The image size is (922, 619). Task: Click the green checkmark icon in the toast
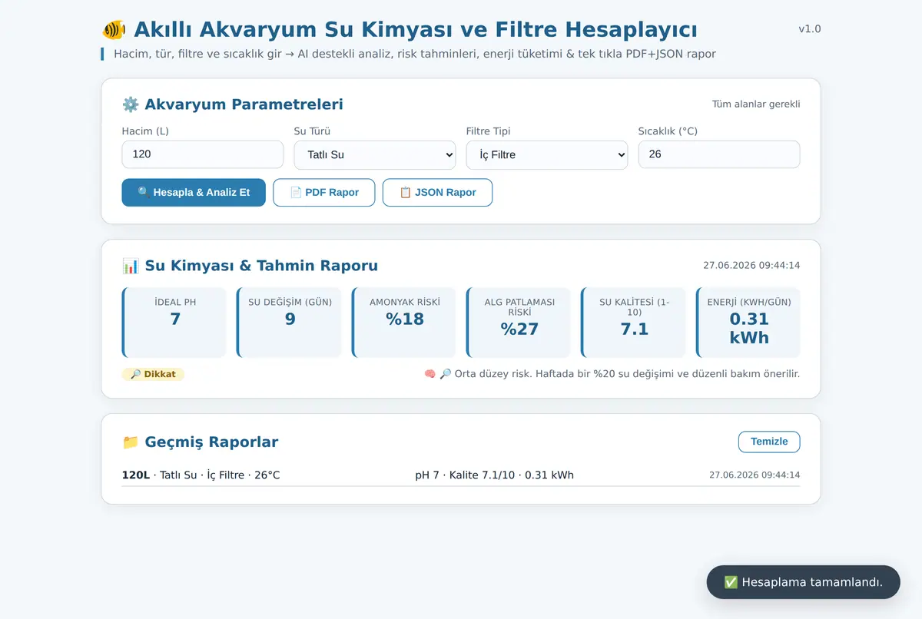pyautogui.click(x=731, y=582)
